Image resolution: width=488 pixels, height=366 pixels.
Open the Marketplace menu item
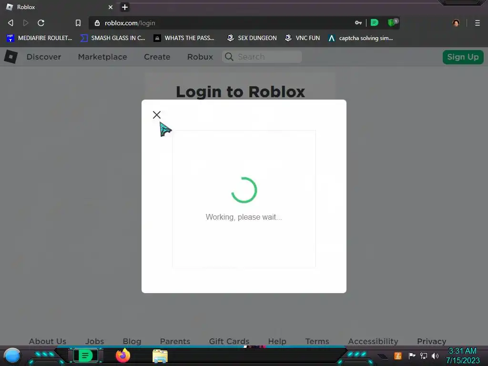102,57
